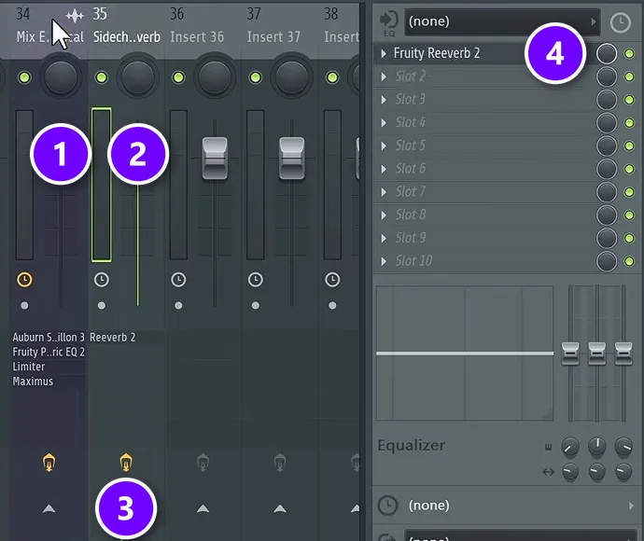Open latency clock icon on Mix track 34
The height and width of the screenshot is (541, 644).
[24, 280]
